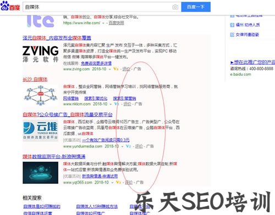This screenshot has width=275, height=215.
Task: Expand dropdown arrow beside www.yunduimedia.com
Action: click(x=122, y=147)
